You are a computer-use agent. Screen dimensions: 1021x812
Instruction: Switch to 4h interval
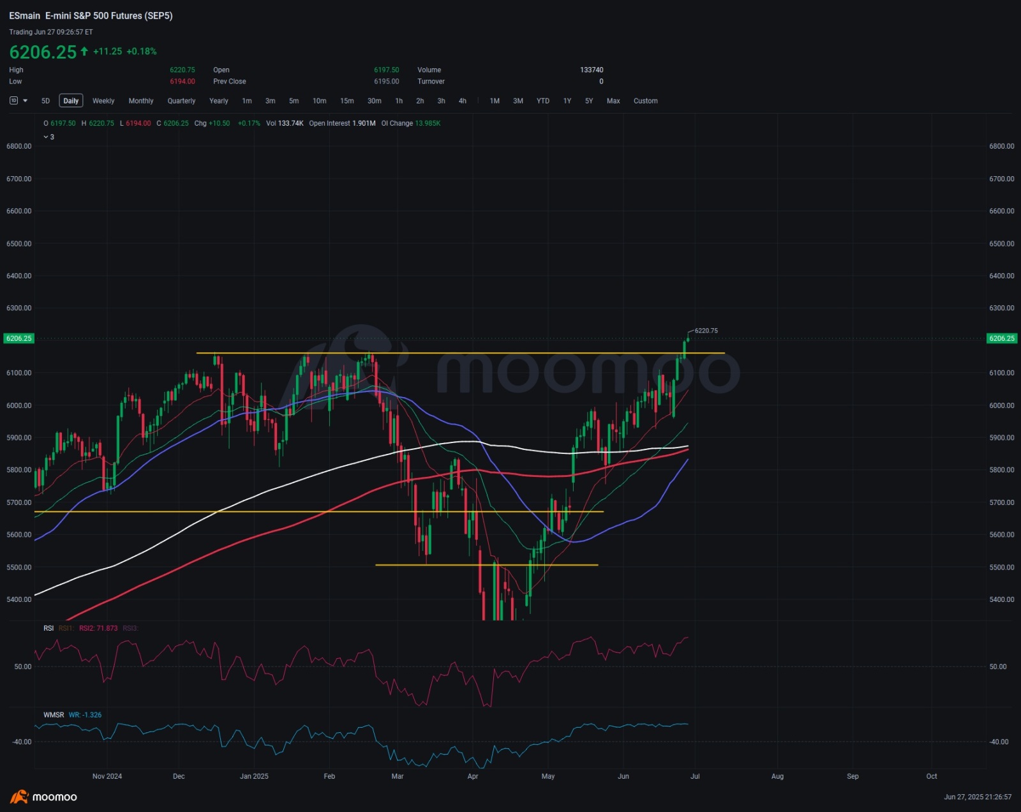tap(463, 101)
